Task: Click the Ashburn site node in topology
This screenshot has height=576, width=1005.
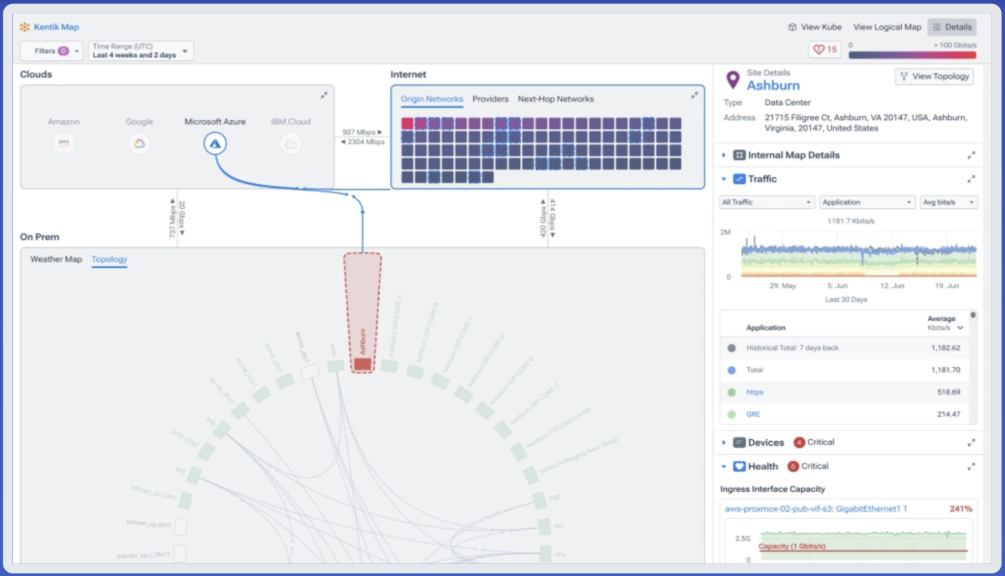Action: (363, 364)
